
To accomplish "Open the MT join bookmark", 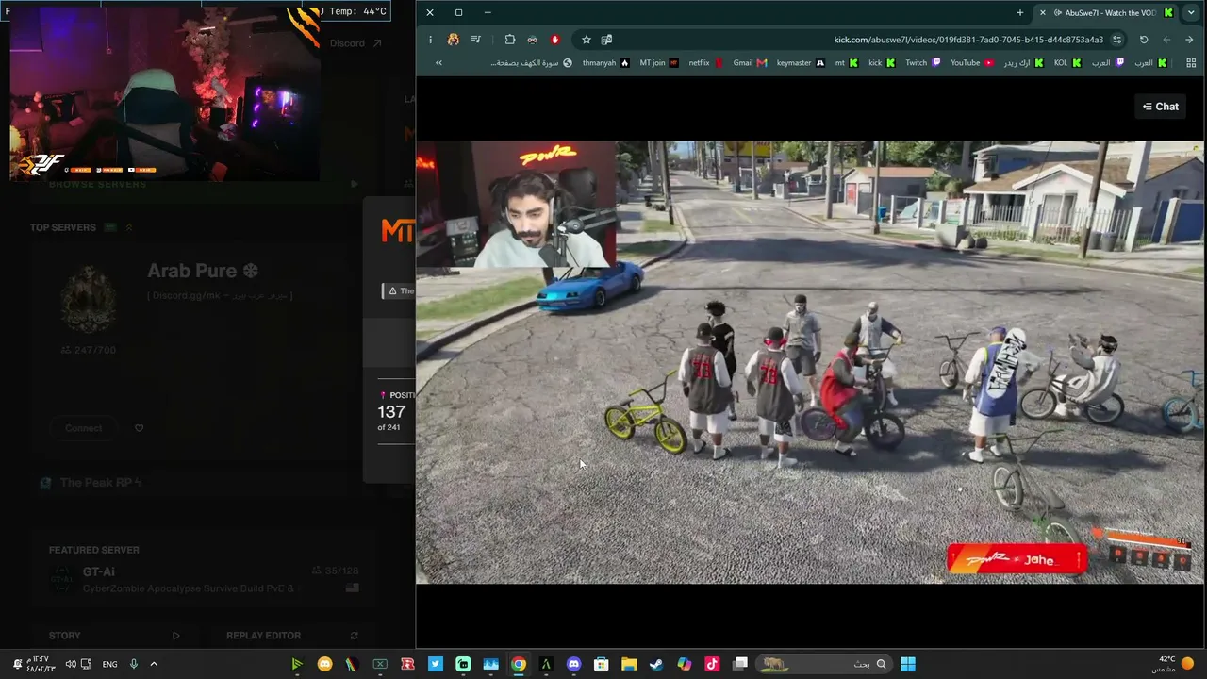I will [x=659, y=63].
